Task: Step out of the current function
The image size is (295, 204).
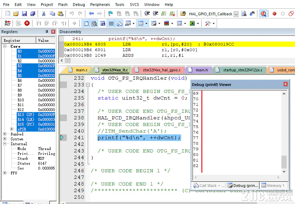Action: (x=55, y=23)
